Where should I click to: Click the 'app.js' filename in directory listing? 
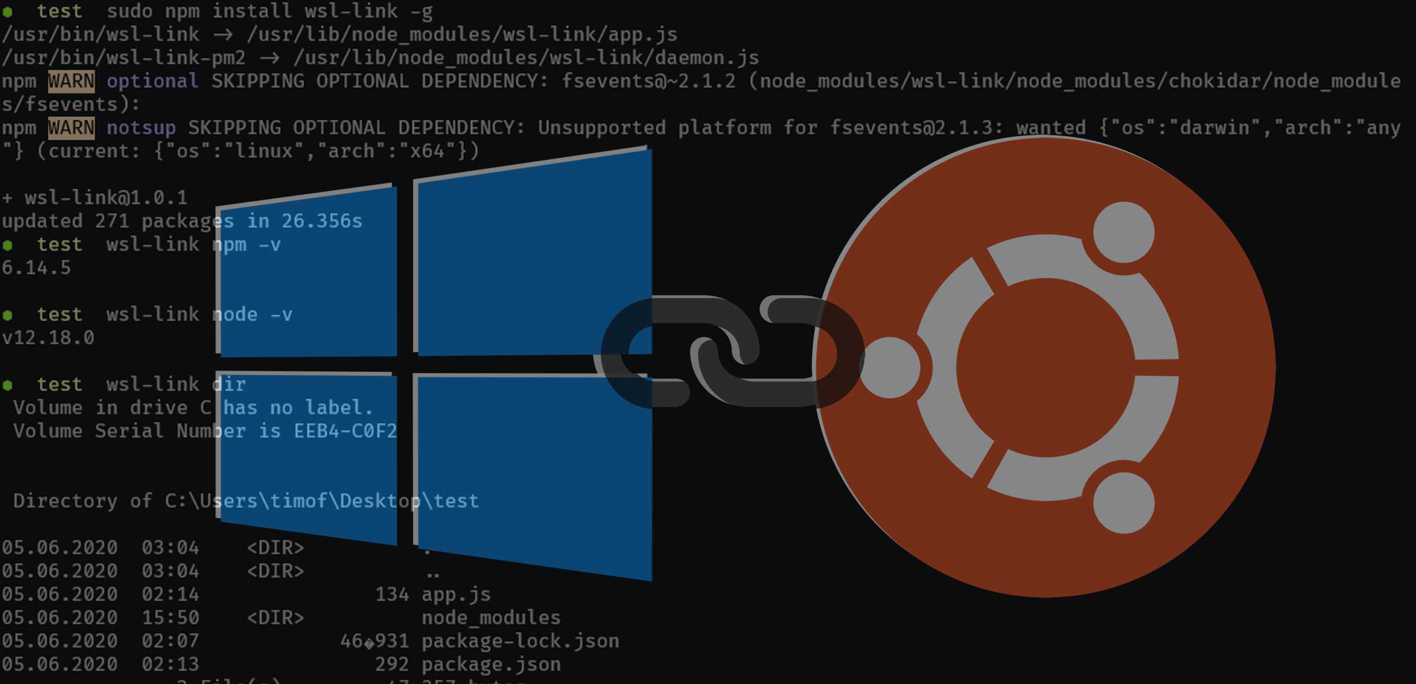(456, 595)
